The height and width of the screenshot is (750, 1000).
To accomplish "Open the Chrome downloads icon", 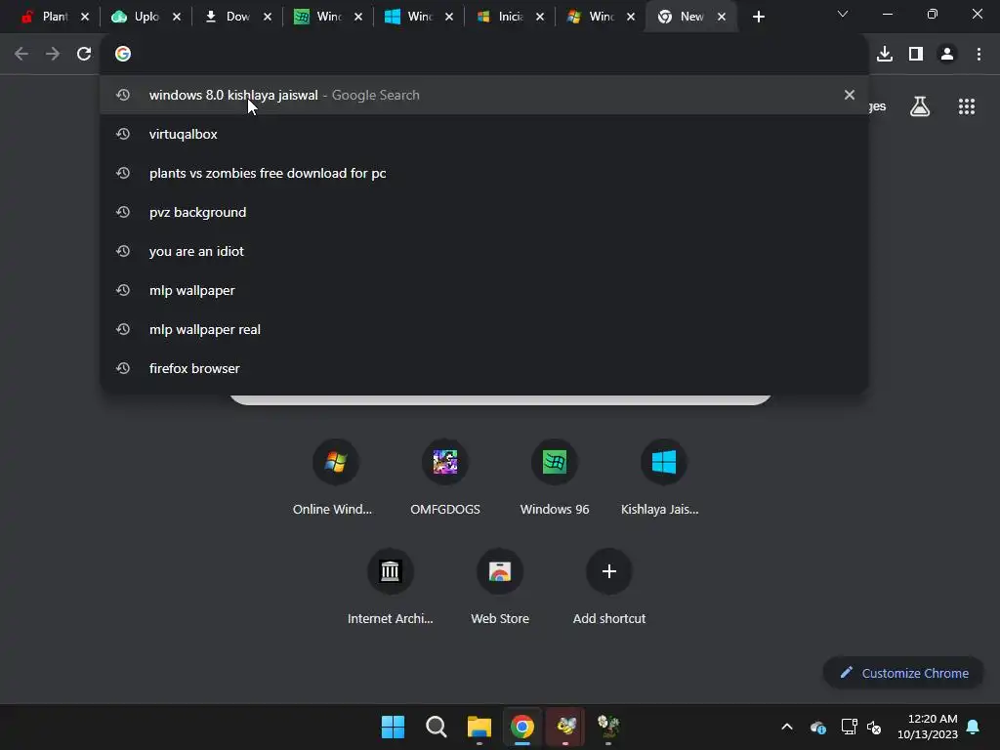I will point(885,54).
